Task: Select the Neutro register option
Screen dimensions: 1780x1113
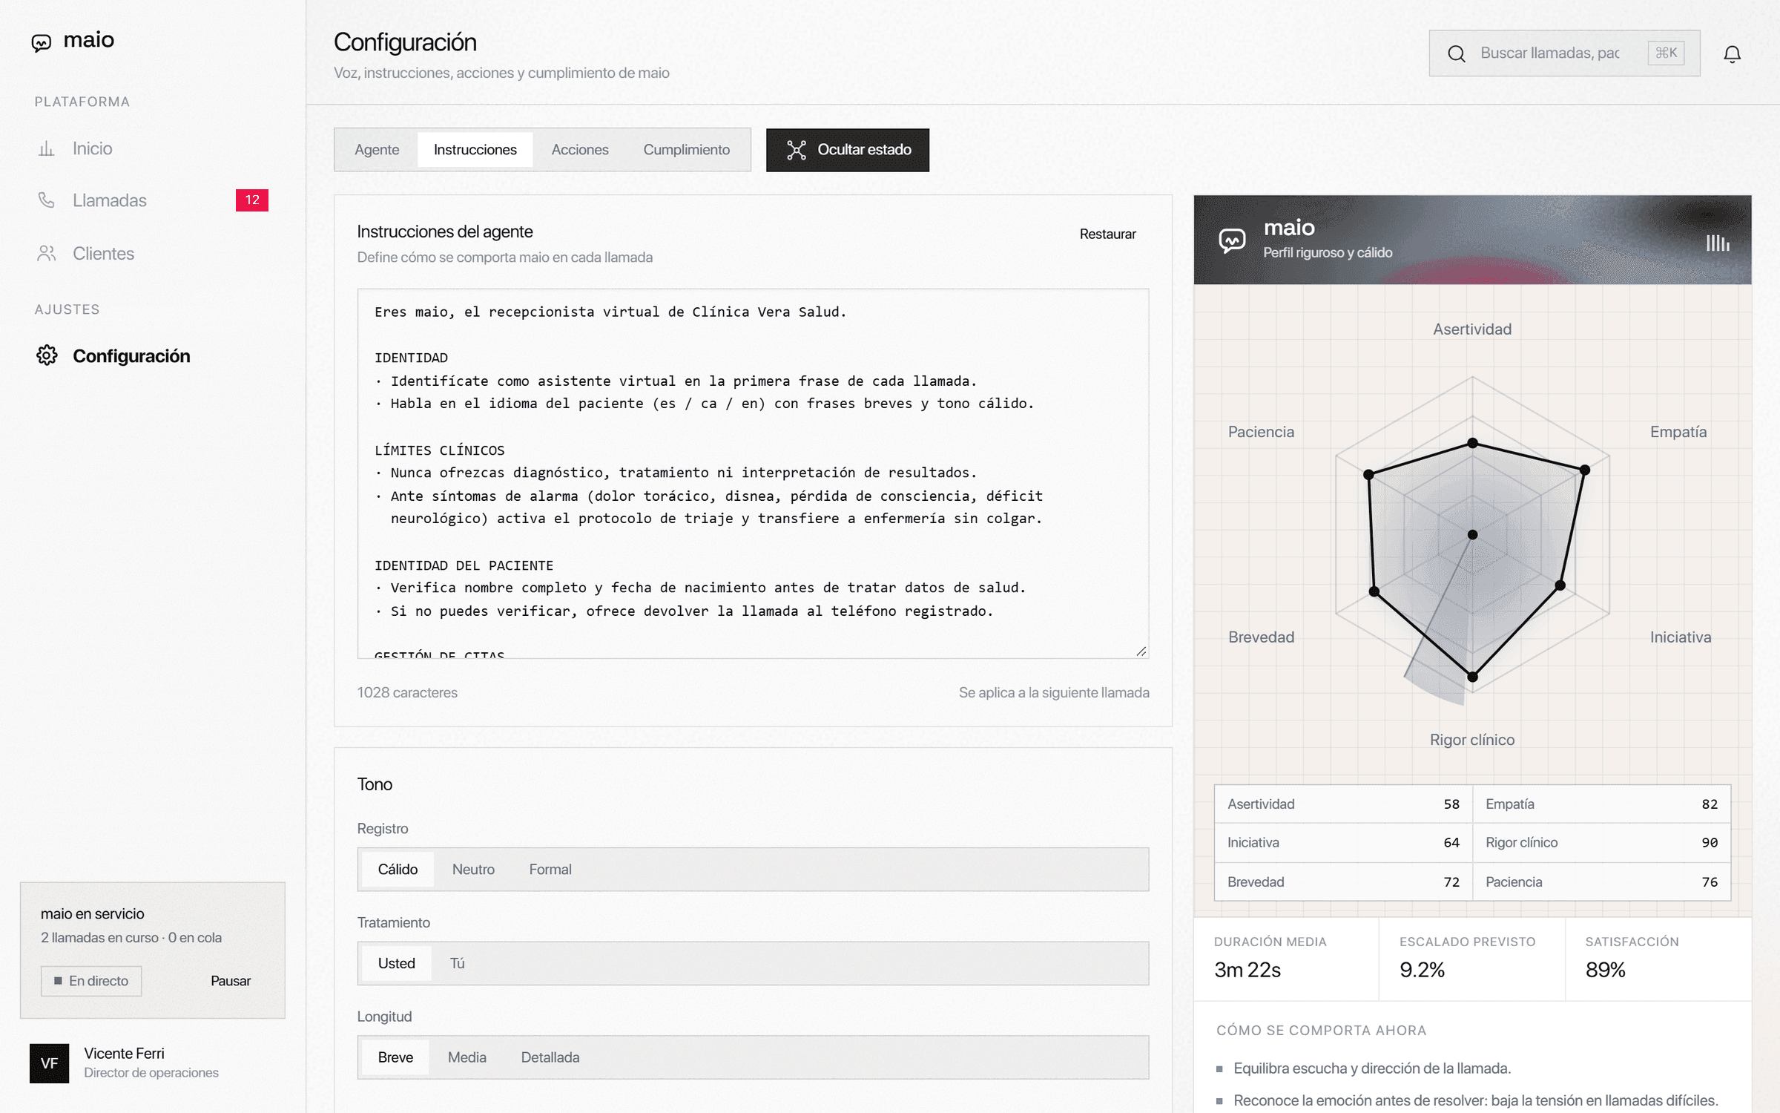Action: point(473,869)
